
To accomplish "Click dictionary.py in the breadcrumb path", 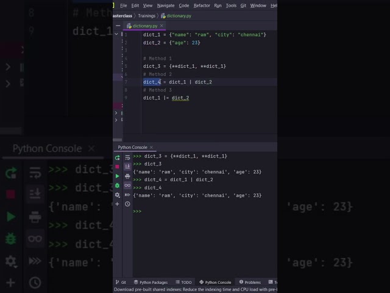I will click(x=179, y=16).
